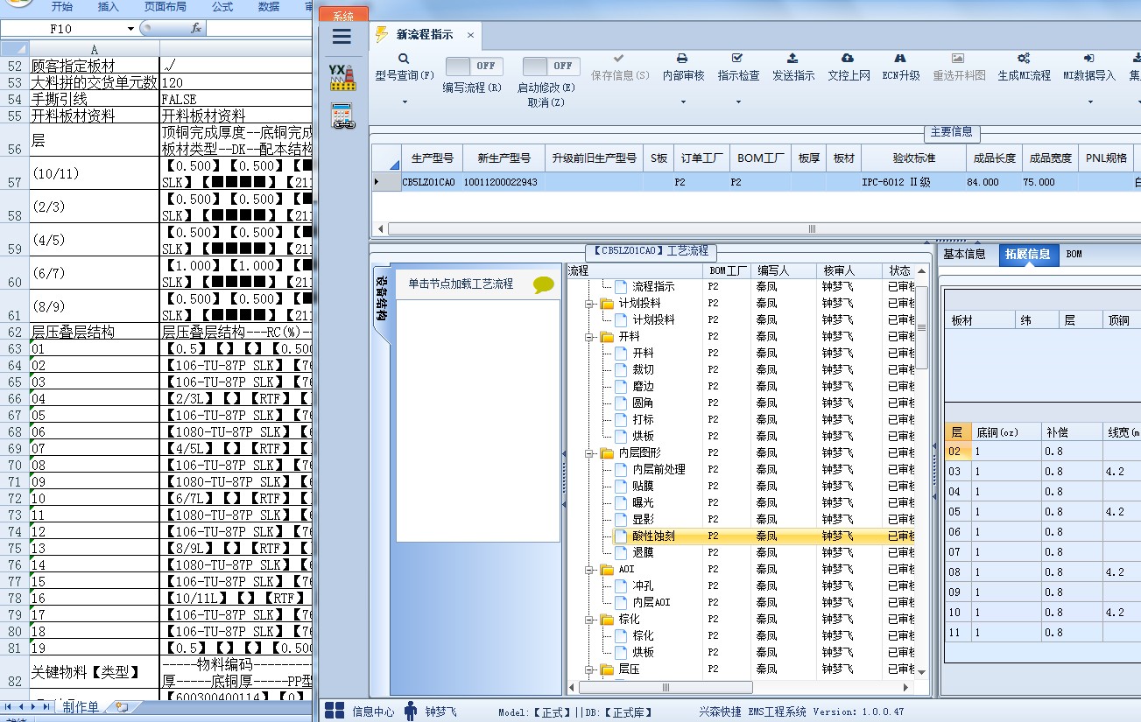
Task: Switch to the 基本信息 tab
Action: pyautogui.click(x=964, y=254)
